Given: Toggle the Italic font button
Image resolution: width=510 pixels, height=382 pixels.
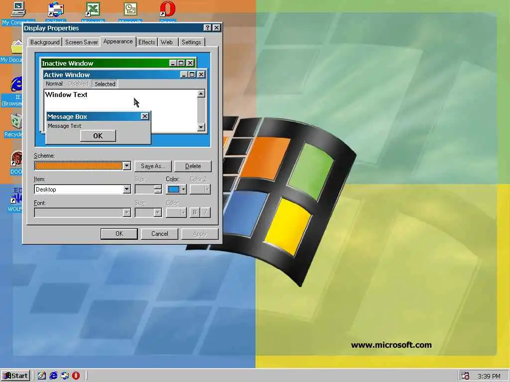Looking at the screenshot, I should coord(205,213).
